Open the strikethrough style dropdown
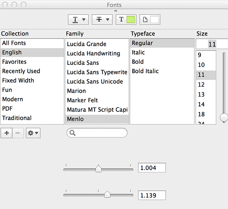The height and width of the screenshot is (209, 228). [102, 19]
